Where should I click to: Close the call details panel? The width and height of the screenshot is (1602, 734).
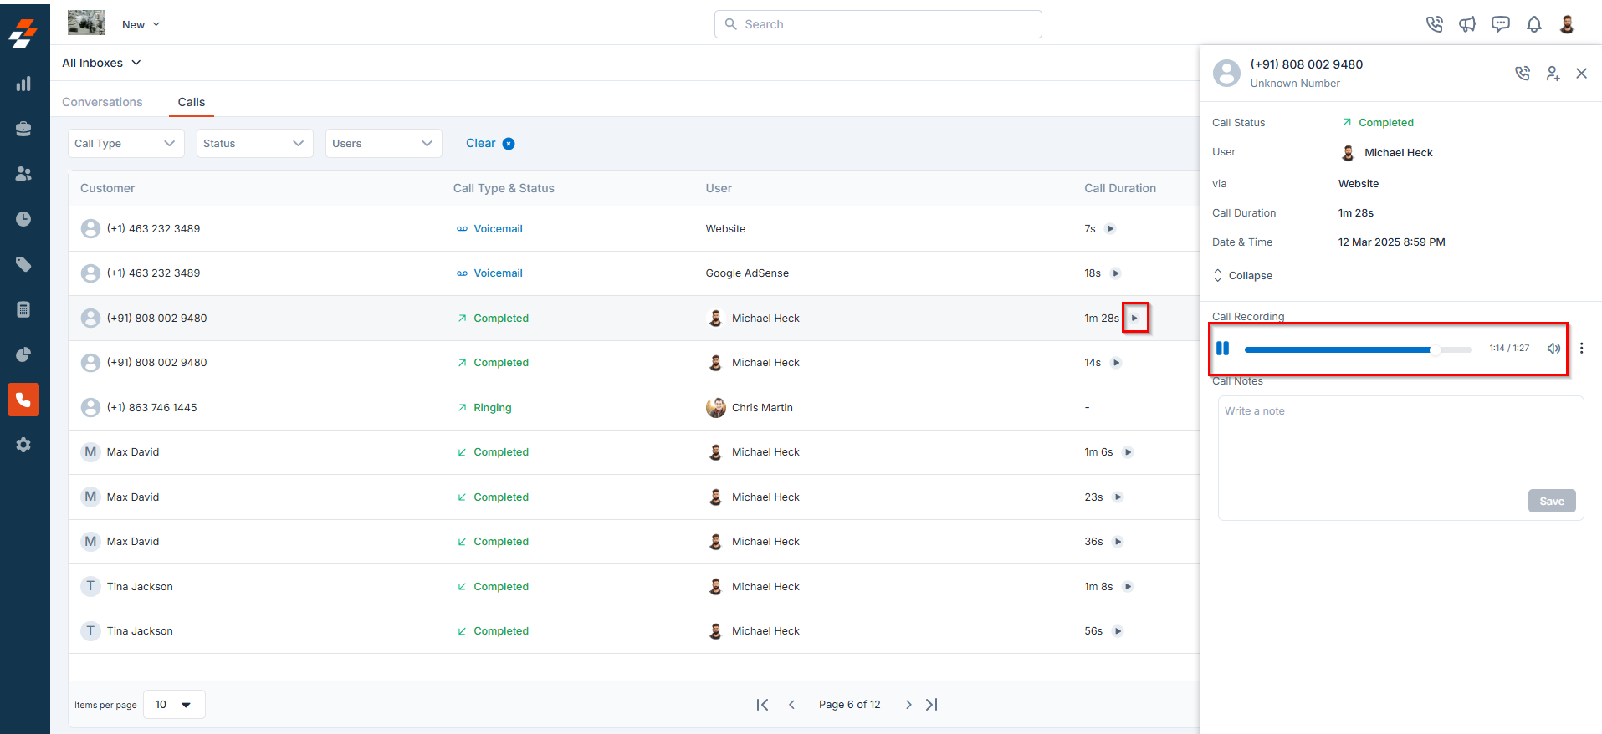coord(1581,74)
